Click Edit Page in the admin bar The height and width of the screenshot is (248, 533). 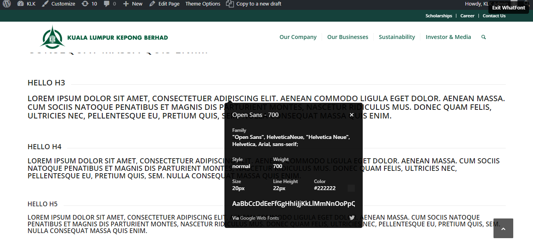click(164, 4)
